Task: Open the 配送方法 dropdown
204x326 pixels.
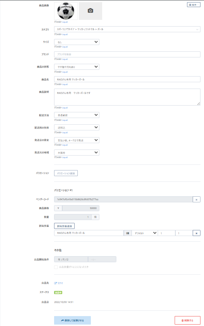Action: coord(77,115)
